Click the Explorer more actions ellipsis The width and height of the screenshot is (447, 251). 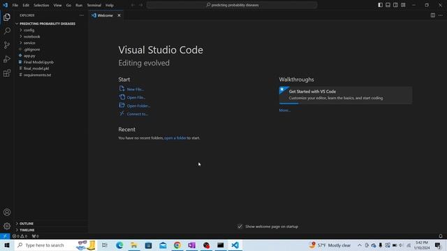pyautogui.click(x=82, y=15)
